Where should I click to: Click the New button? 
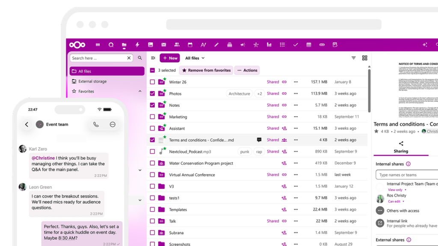click(170, 58)
